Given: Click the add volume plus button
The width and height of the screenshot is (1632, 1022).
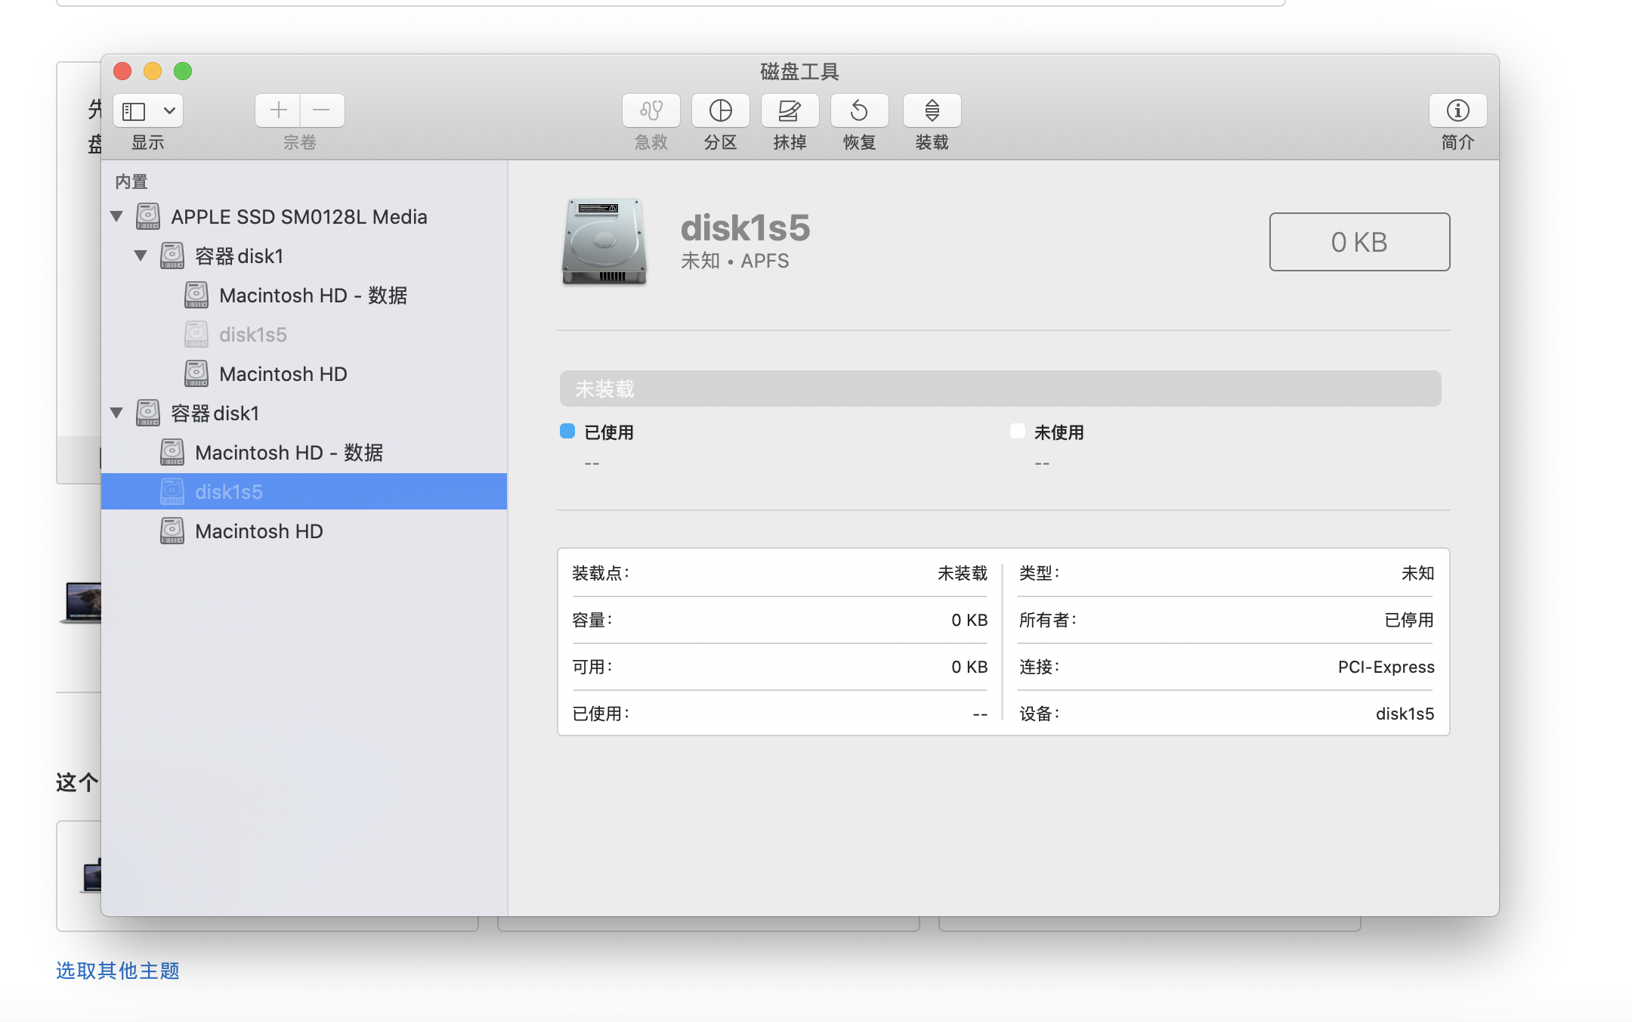Looking at the screenshot, I should 278,110.
